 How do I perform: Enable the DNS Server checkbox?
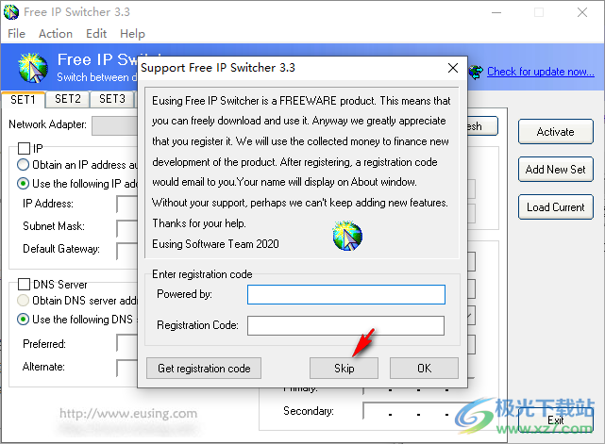click(x=24, y=285)
